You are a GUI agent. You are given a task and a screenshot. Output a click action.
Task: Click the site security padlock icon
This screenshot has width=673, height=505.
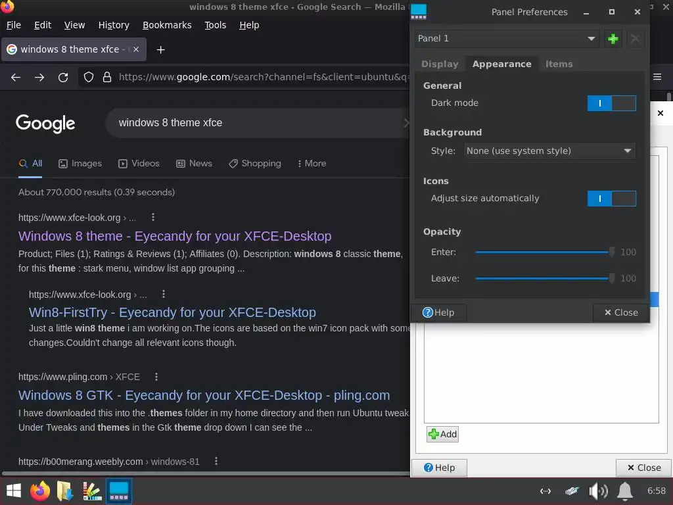[x=107, y=78]
